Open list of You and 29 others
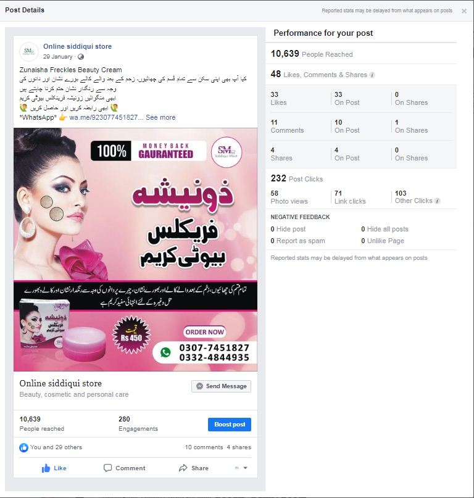The width and height of the screenshot is (474, 498). coord(56,447)
